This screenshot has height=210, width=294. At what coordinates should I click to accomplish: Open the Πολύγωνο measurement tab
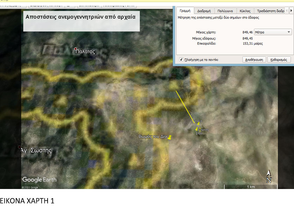point(225,11)
